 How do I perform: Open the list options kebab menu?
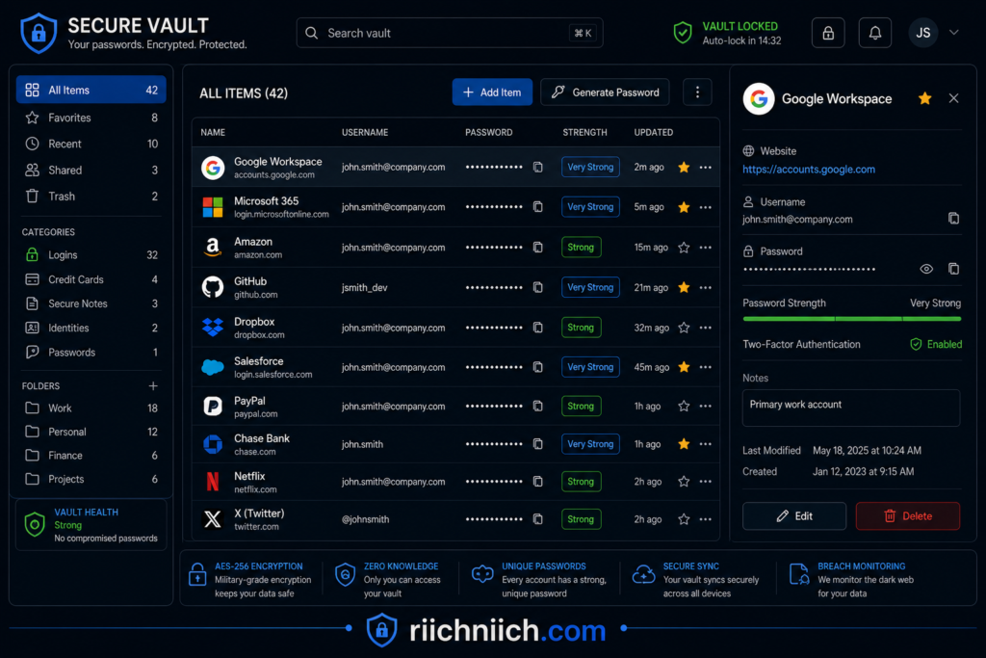pyautogui.click(x=697, y=92)
